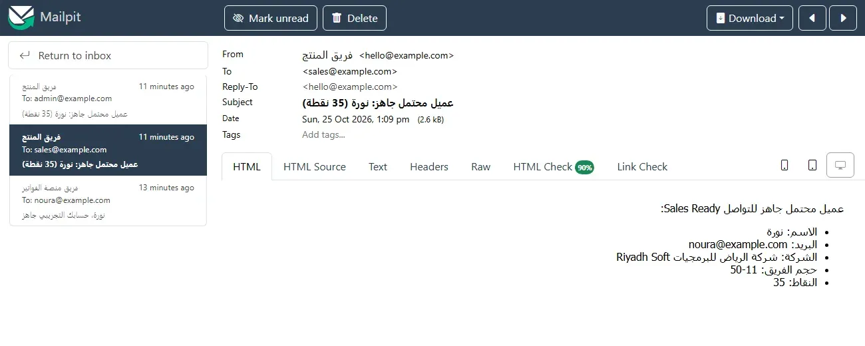Click the Mailpit brand name

(x=61, y=17)
